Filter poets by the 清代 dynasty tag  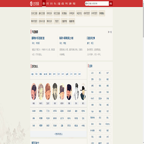pyautogui.click(x=80, y=74)
